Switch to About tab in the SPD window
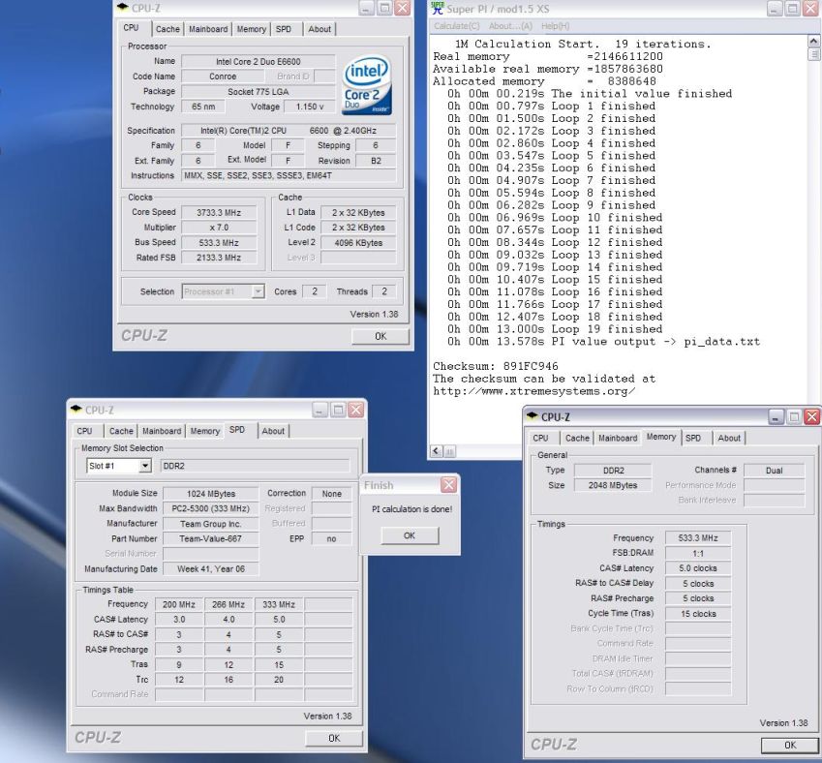Image resolution: width=822 pixels, height=763 pixels. (x=273, y=431)
